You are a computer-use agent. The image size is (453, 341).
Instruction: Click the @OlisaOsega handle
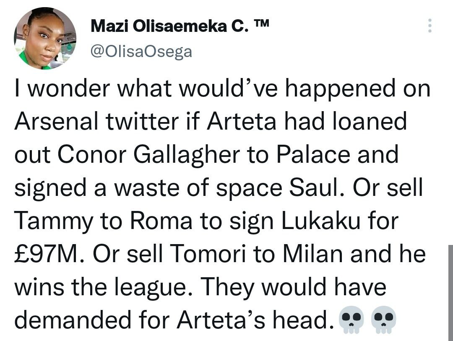point(141,52)
